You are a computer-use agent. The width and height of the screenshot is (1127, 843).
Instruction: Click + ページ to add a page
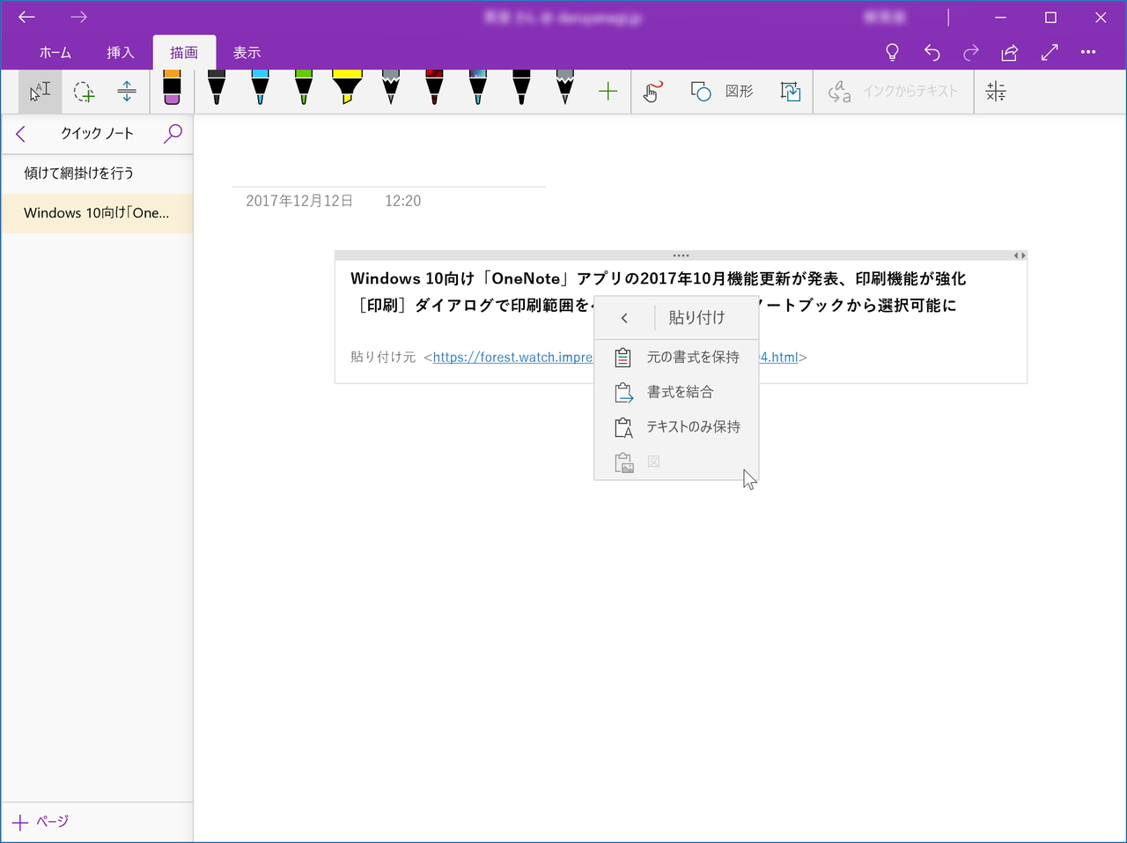[40, 821]
